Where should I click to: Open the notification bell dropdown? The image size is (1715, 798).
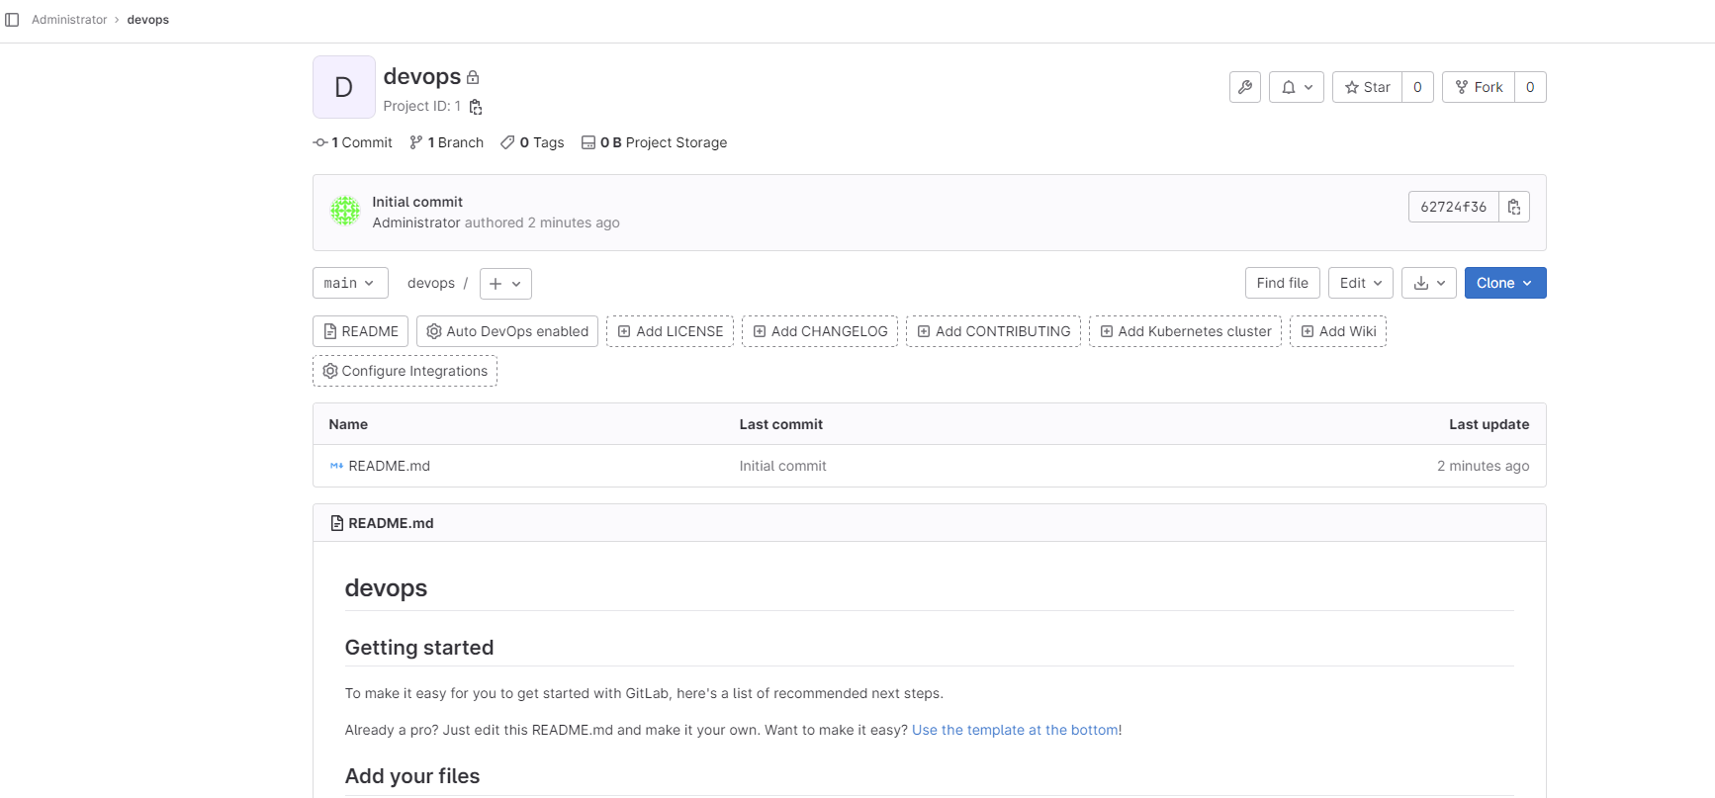pos(1296,87)
